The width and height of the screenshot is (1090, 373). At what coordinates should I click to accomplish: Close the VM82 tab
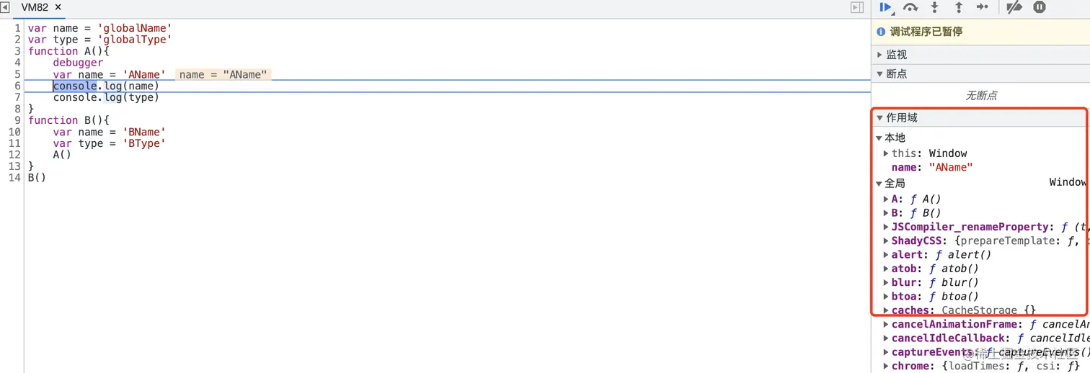coord(58,7)
